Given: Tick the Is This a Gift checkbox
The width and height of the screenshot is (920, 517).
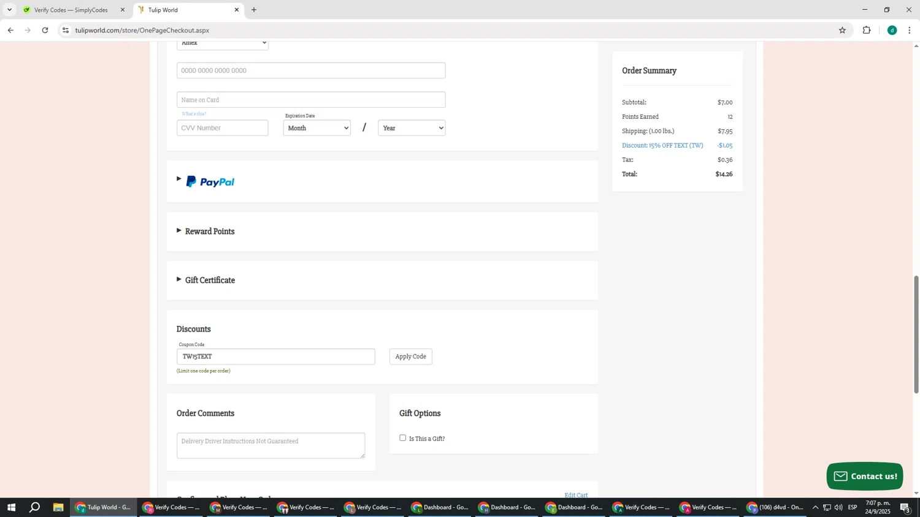Looking at the screenshot, I should (402, 438).
